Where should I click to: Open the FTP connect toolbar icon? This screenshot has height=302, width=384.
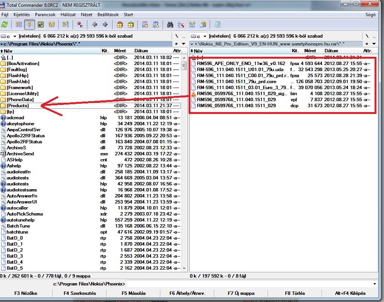tap(145, 24)
